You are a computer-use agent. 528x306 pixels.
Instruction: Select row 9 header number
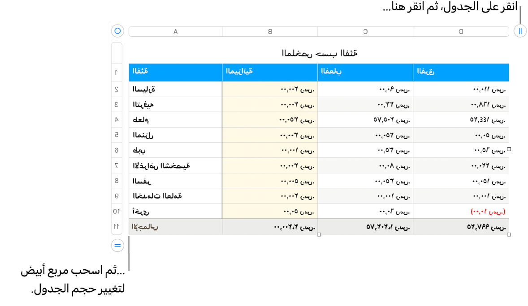pos(117,196)
